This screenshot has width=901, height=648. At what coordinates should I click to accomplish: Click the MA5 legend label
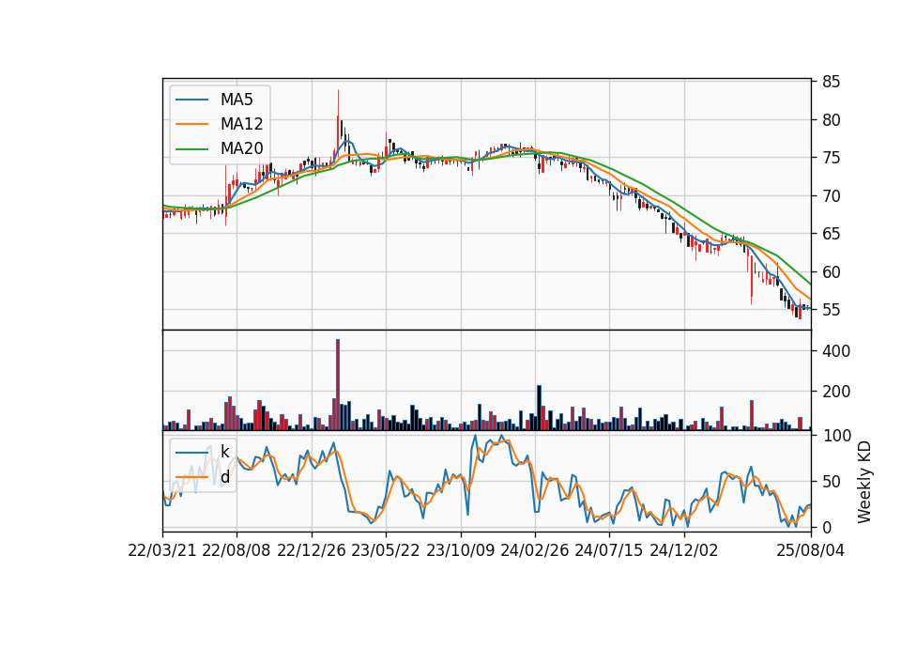237,100
